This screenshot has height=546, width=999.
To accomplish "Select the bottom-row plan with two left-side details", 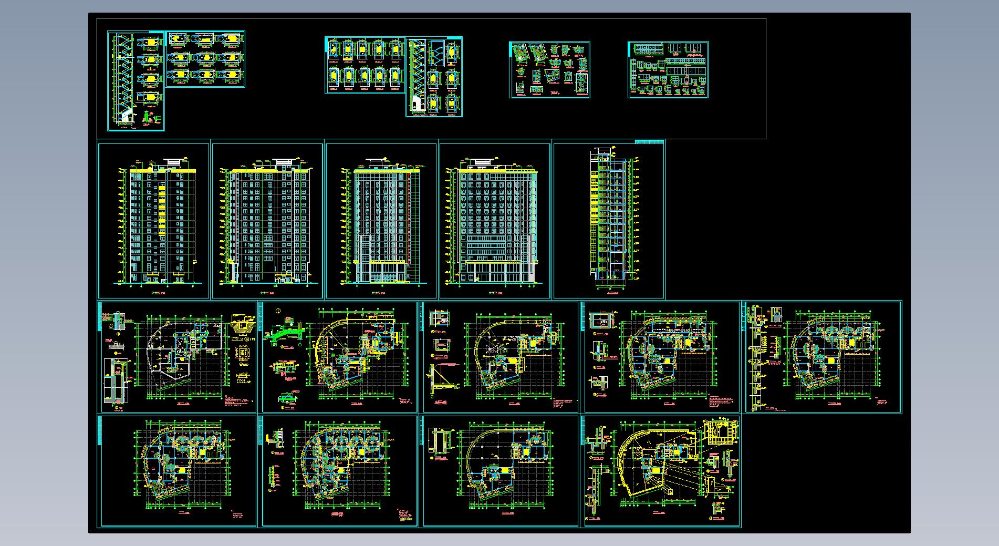I will 340,471.
